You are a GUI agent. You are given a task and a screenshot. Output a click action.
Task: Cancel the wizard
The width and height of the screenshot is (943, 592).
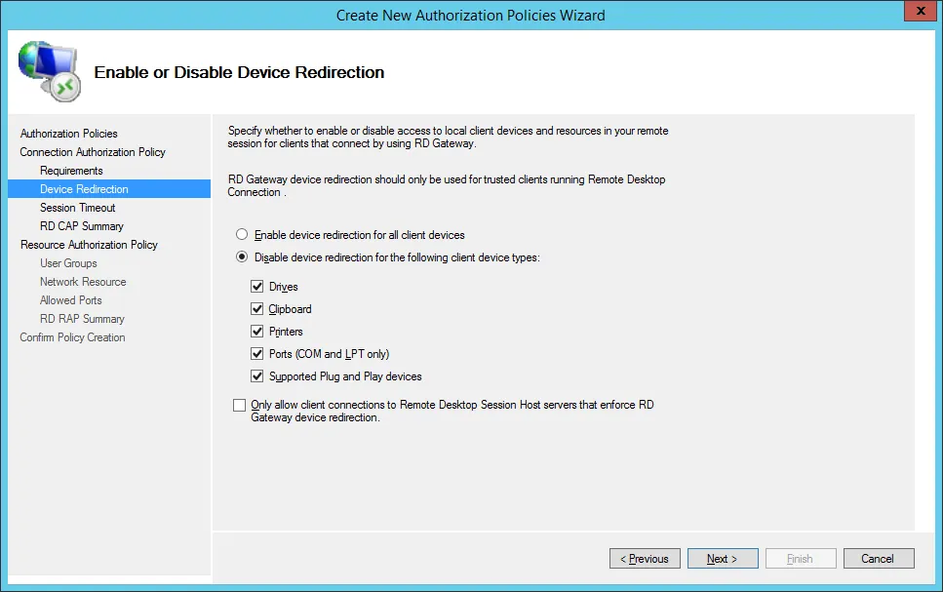coord(877,559)
